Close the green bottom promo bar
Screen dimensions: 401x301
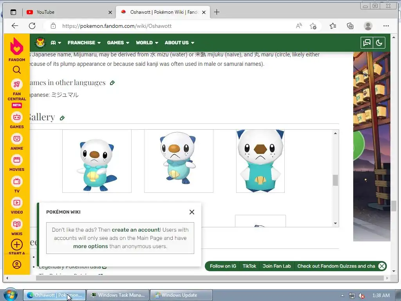coord(381,266)
